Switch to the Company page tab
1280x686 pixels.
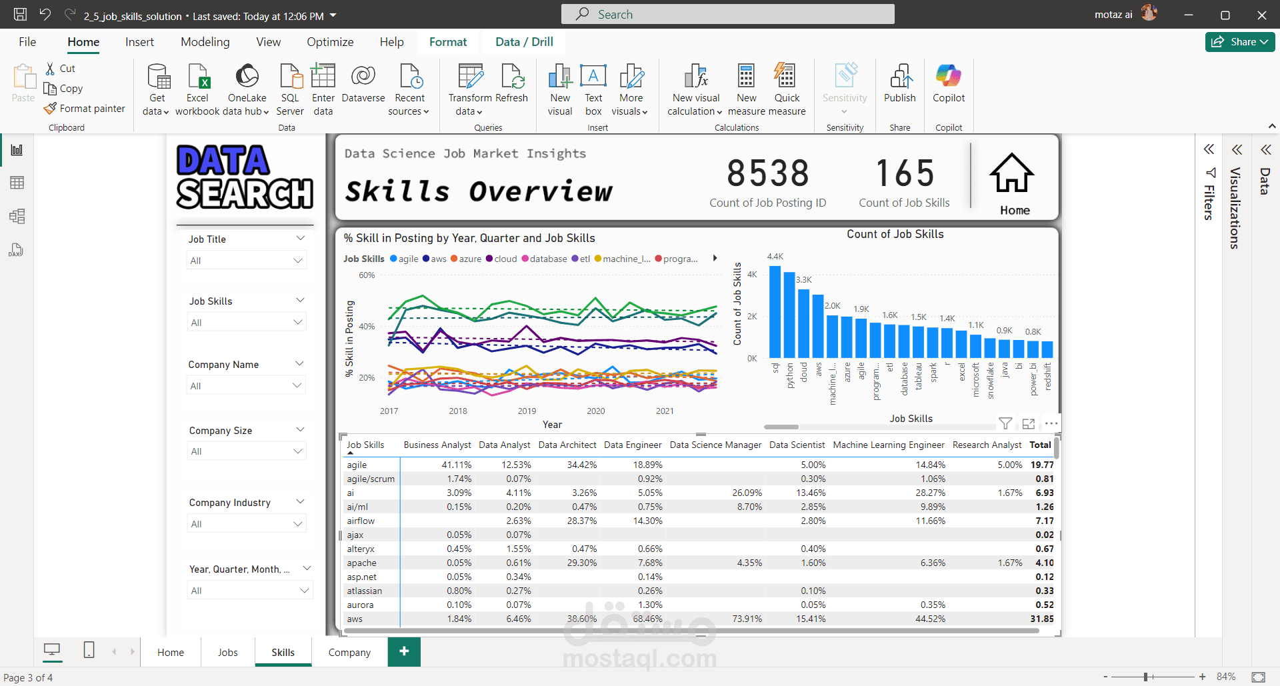(x=349, y=653)
